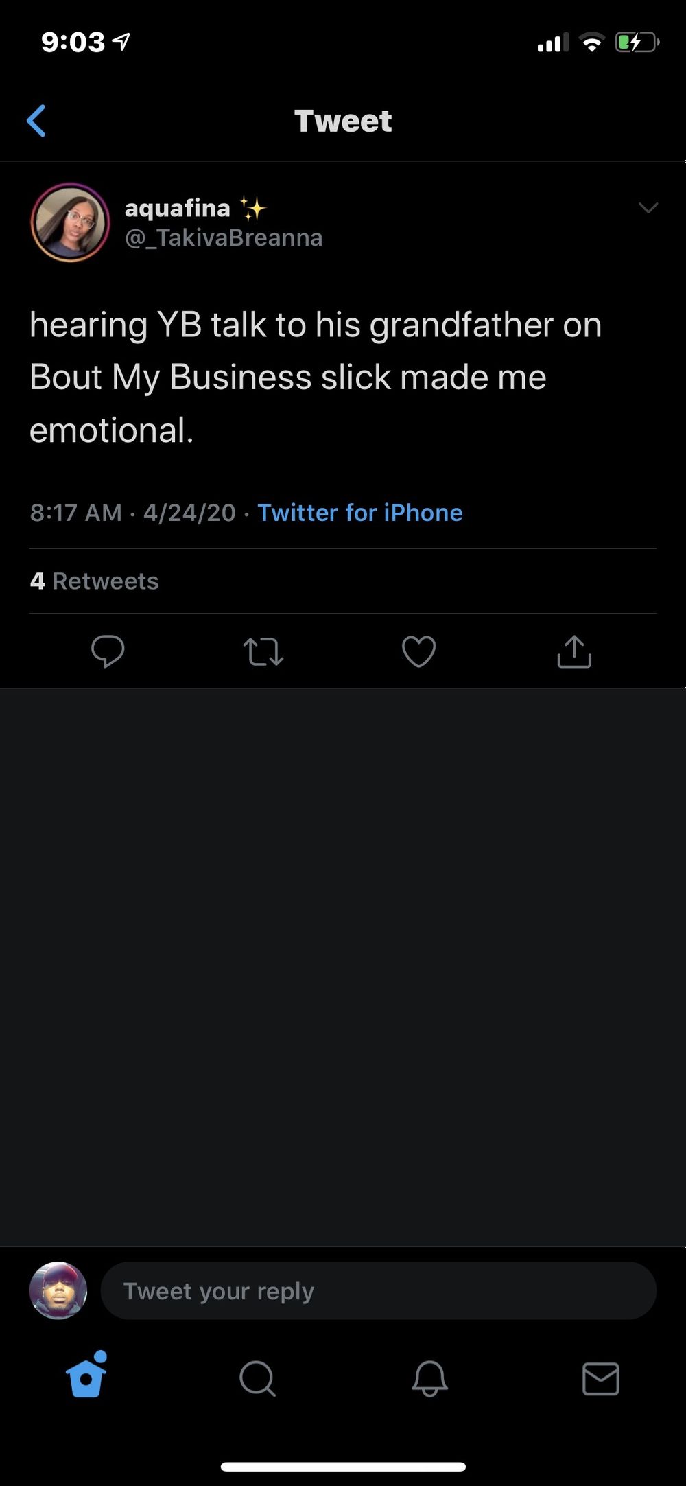Like the tweet with heart icon
This screenshot has height=1486, width=686.
(x=418, y=651)
